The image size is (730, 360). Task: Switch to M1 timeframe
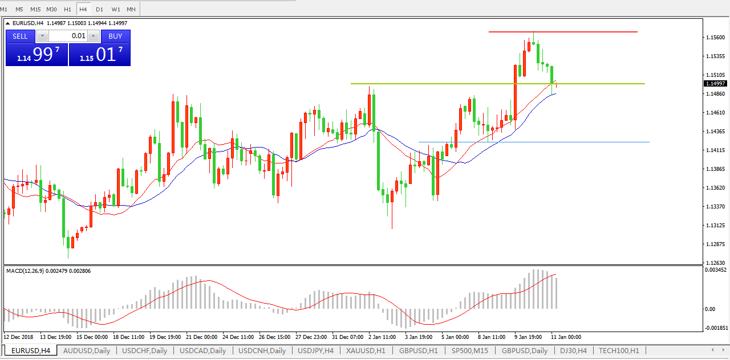tap(4, 9)
